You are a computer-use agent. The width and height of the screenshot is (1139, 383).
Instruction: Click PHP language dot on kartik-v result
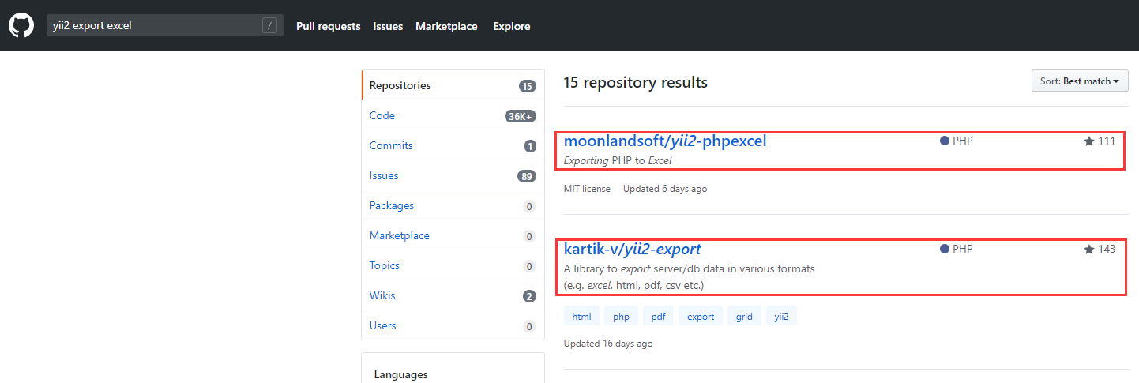pos(944,250)
